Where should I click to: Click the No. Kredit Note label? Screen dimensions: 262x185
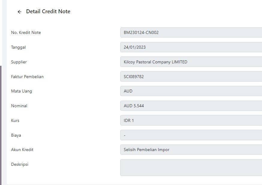26,32
